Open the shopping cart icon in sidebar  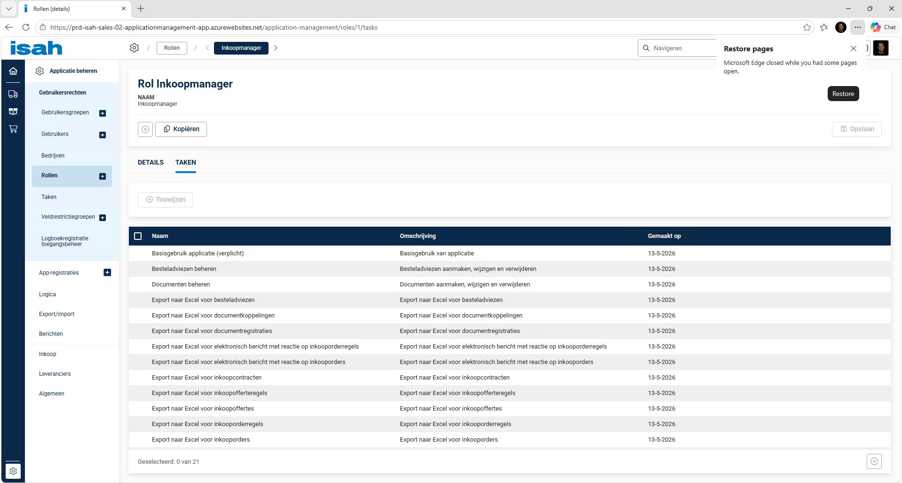(x=13, y=129)
